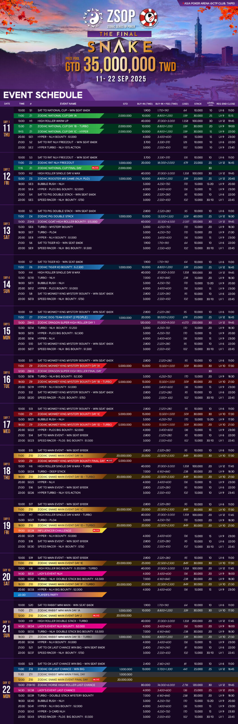238x724 pixels.
Task: Select 'ZODIAC DRAGON SUPER HIGH ROLLER DAY 1'
Action: coord(66,323)
